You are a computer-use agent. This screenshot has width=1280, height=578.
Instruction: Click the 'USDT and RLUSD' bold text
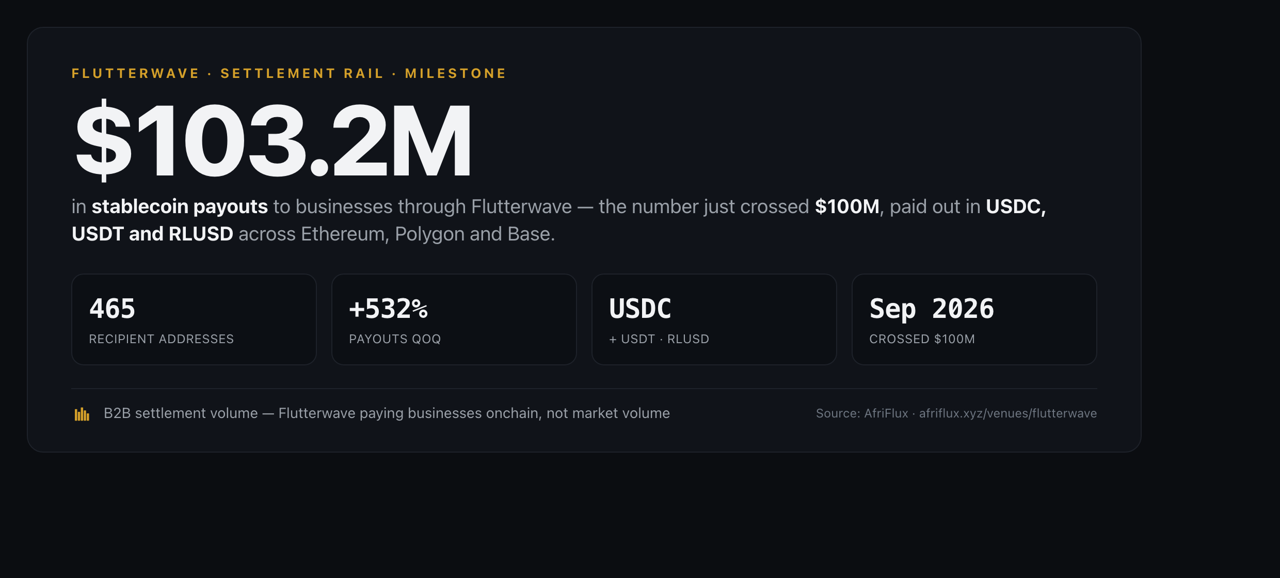[x=153, y=234]
